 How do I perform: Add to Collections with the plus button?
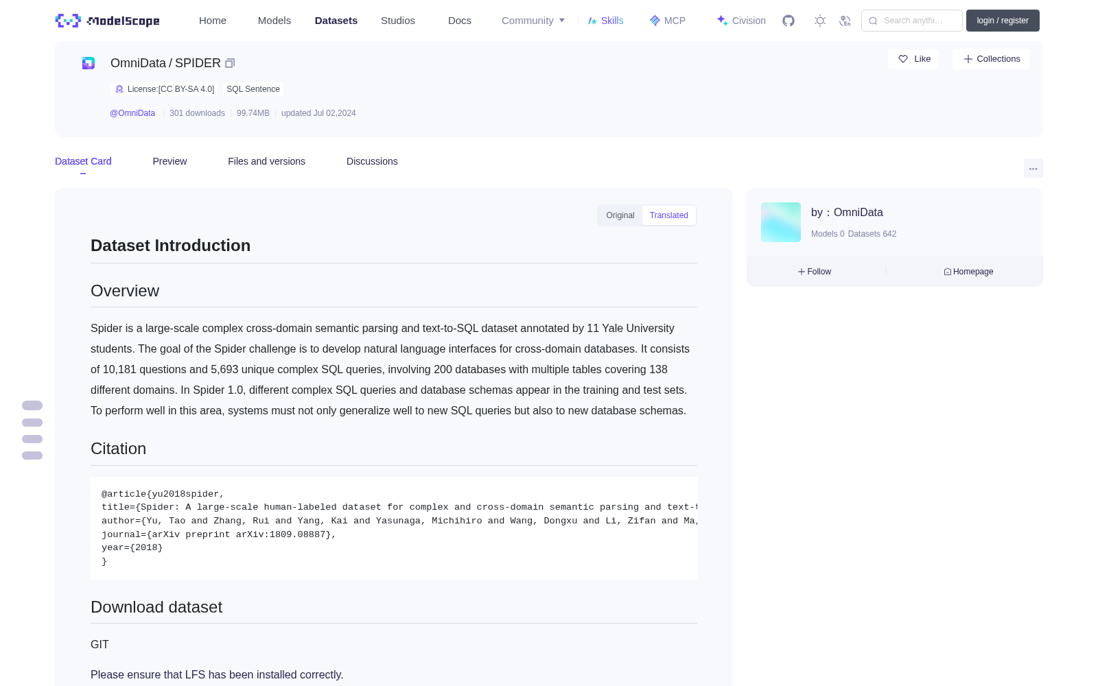pyautogui.click(x=991, y=59)
